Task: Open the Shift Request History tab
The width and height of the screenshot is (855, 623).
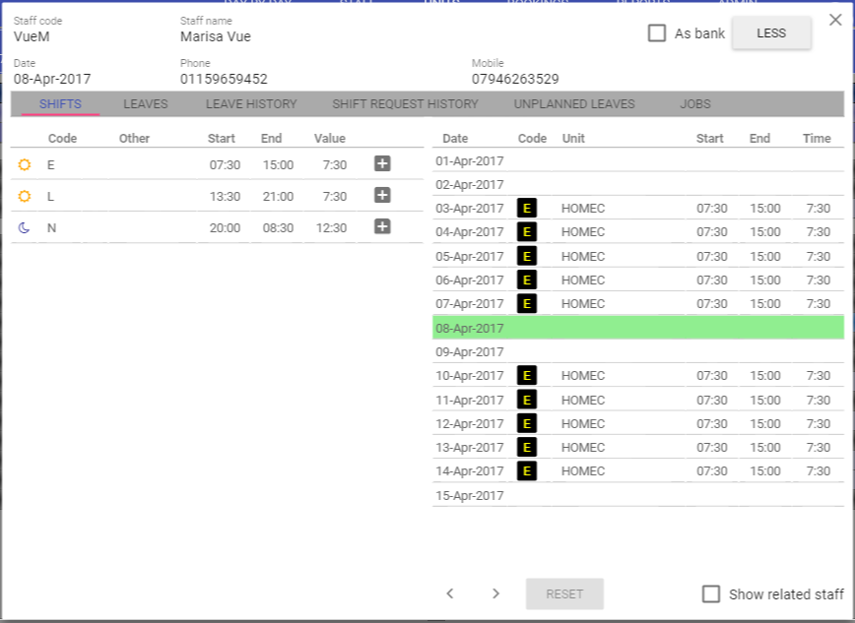Action: 405,104
